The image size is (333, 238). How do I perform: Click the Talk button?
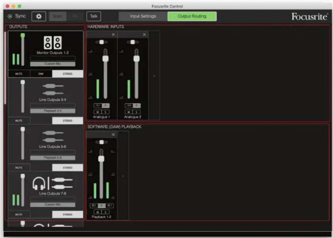[x=94, y=16]
